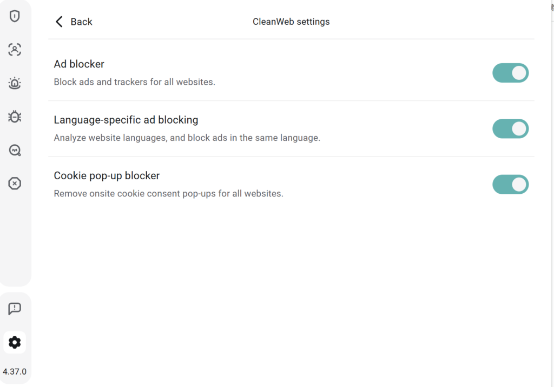This screenshot has width=554, height=387.
Task: Click the Back chevron arrow
Action: pyautogui.click(x=59, y=21)
